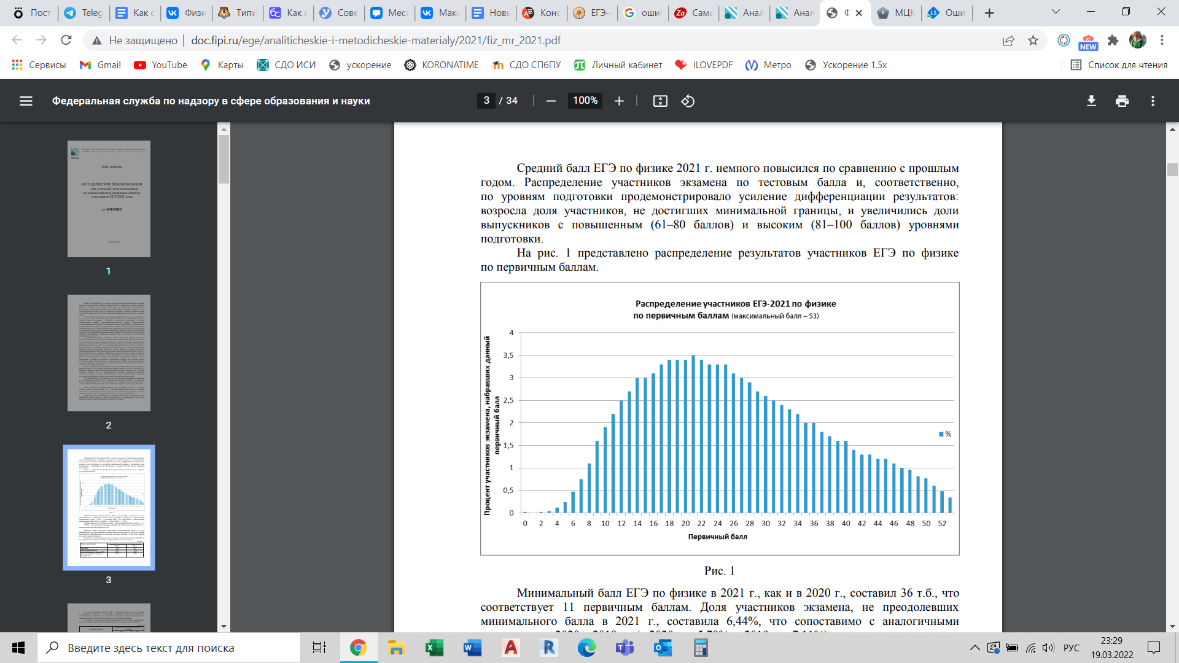
Task: Download the PDF file
Action: (x=1091, y=101)
